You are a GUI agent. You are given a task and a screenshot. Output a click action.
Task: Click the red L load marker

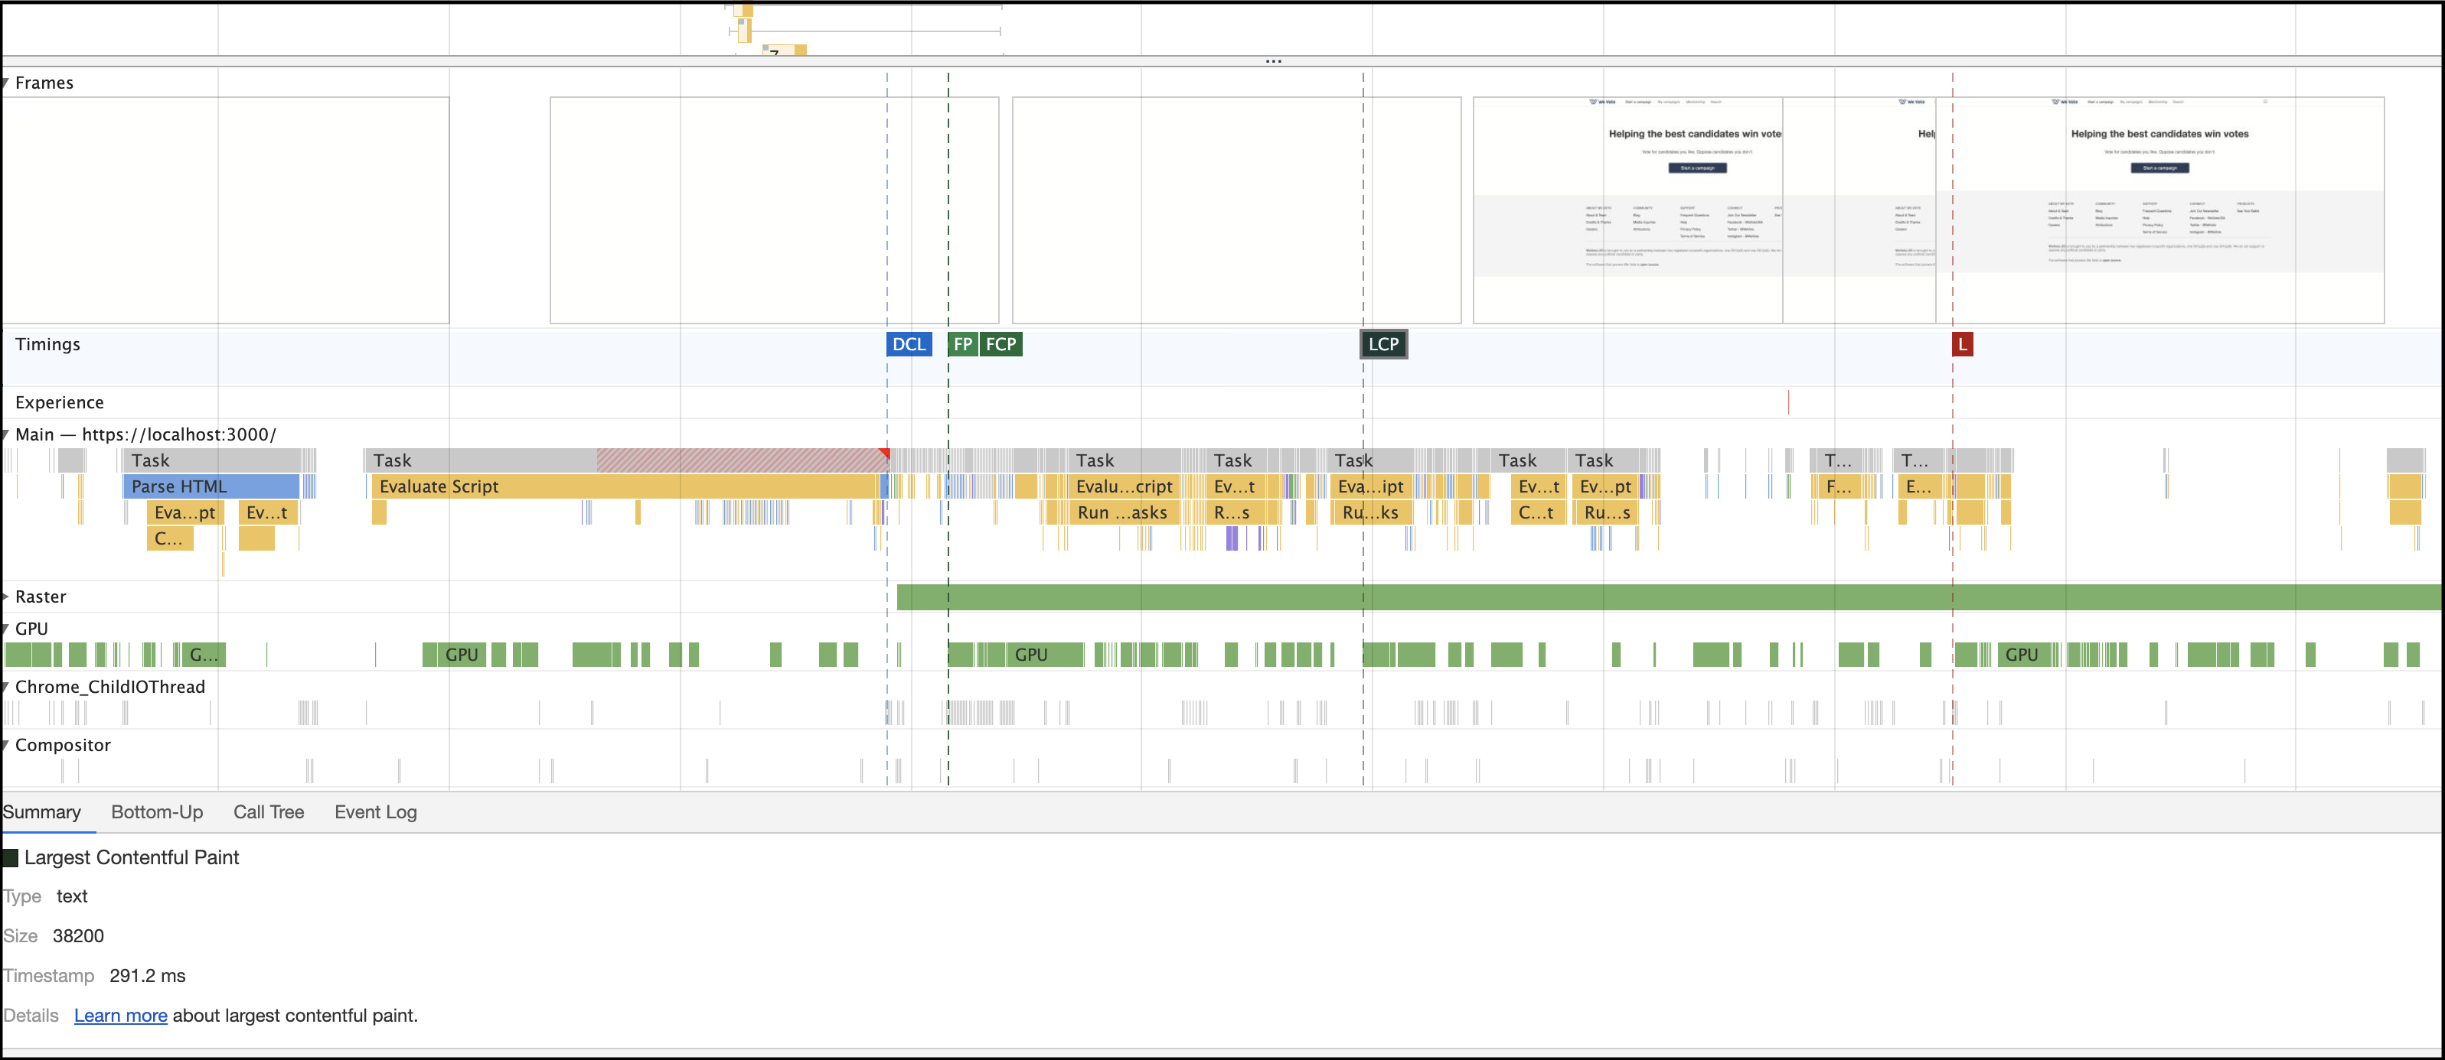tap(1962, 344)
